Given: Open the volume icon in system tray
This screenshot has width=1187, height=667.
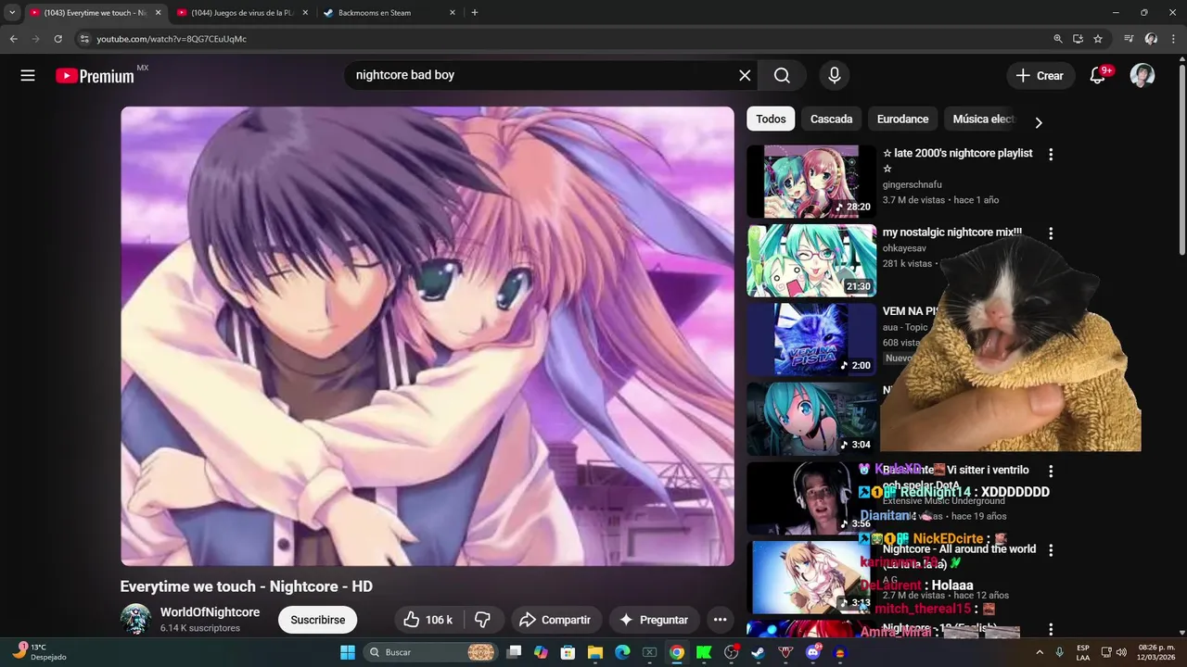Looking at the screenshot, I should (x=1121, y=652).
